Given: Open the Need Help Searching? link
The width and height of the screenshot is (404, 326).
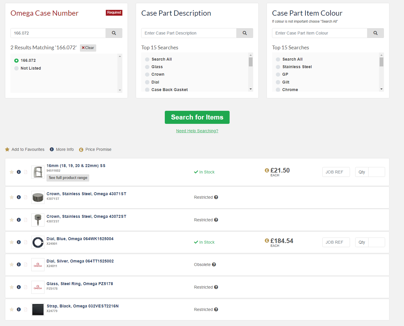Looking at the screenshot, I should (197, 131).
